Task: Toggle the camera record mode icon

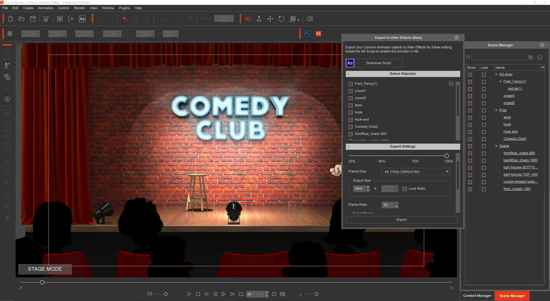Action: point(248,19)
